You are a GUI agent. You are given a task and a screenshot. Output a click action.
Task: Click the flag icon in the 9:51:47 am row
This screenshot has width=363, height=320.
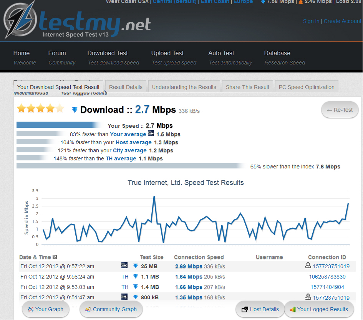coord(124,297)
